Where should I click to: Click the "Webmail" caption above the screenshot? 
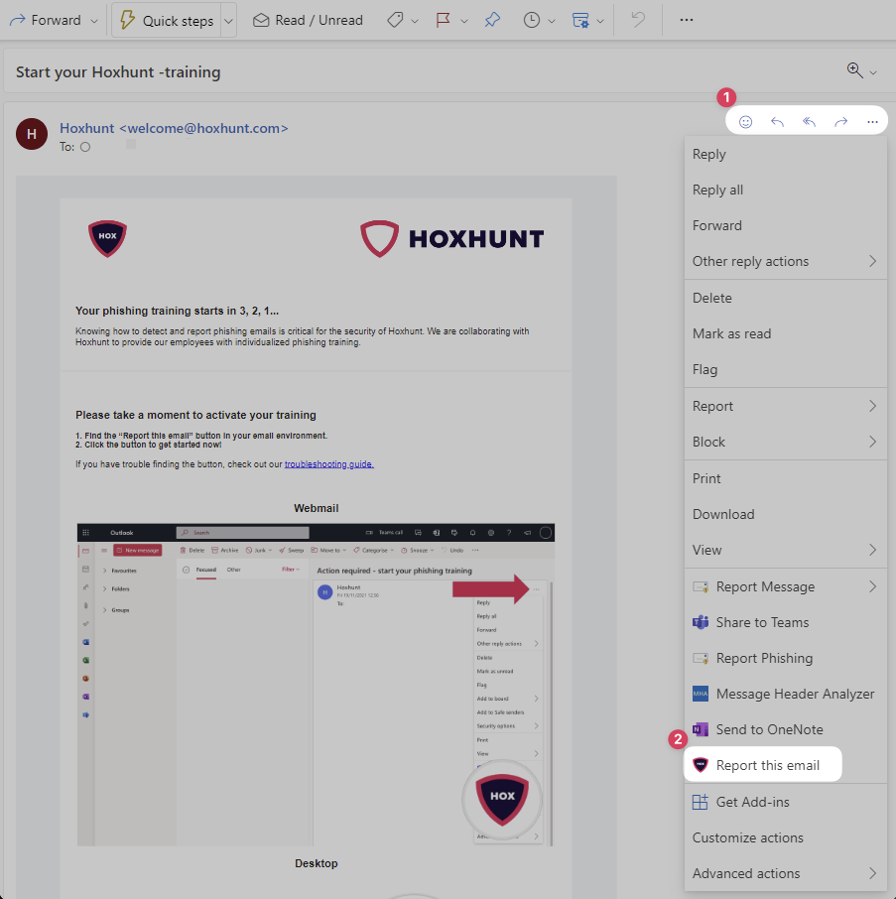(x=316, y=508)
